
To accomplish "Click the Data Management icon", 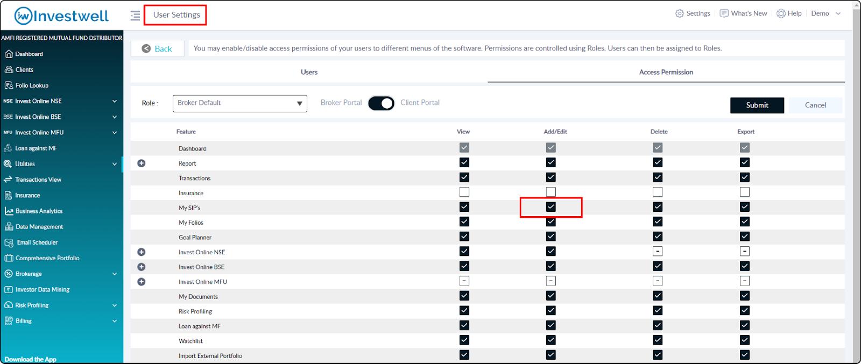I will [9, 226].
